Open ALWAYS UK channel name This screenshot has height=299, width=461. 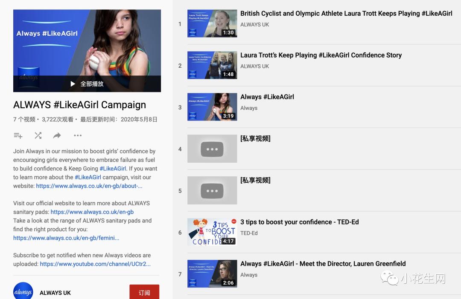[55, 293]
